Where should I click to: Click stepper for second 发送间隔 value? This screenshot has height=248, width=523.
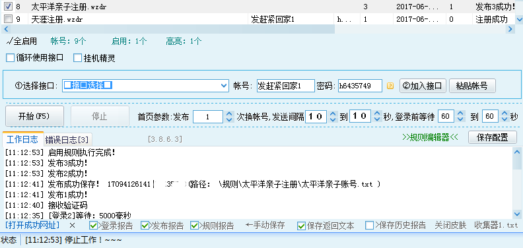377,116
